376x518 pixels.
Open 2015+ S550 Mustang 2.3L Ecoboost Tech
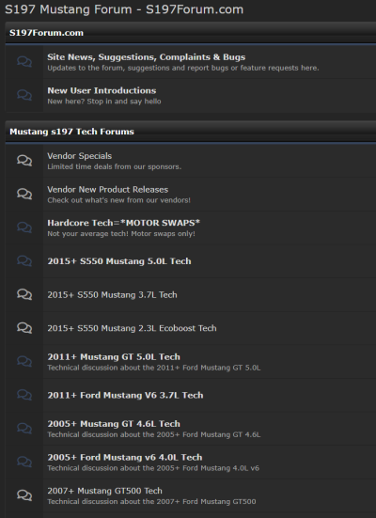[132, 328]
